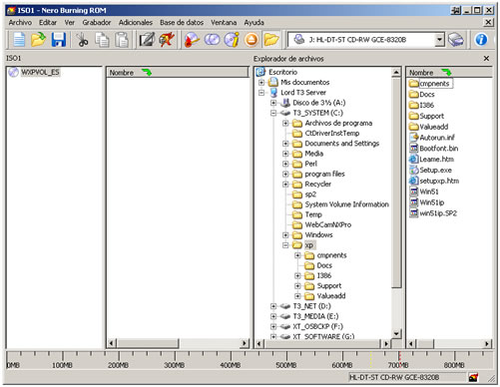Open compilation info with the pencil icon
This screenshot has height=387, width=500.
coord(147,40)
